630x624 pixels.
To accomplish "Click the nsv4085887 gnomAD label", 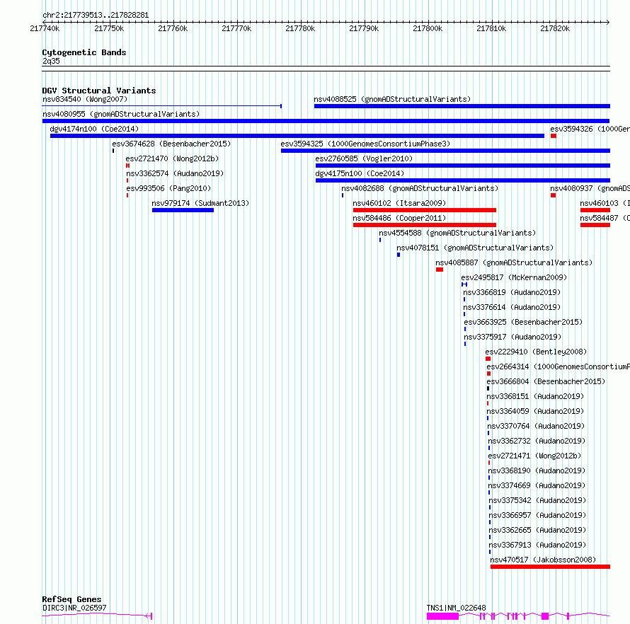I will coord(514,262).
